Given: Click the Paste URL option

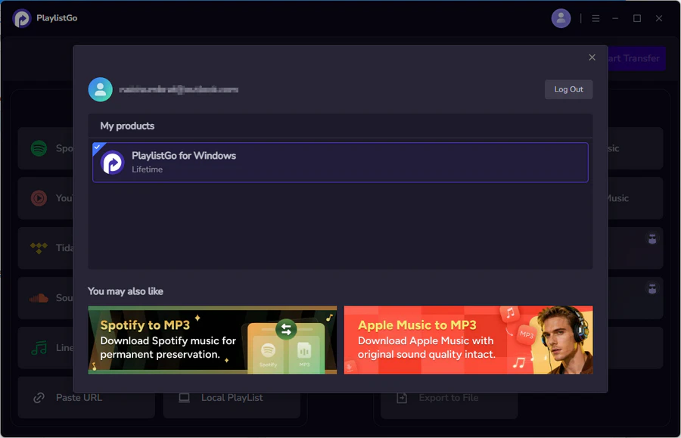Looking at the screenshot, I should click(86, 398).
